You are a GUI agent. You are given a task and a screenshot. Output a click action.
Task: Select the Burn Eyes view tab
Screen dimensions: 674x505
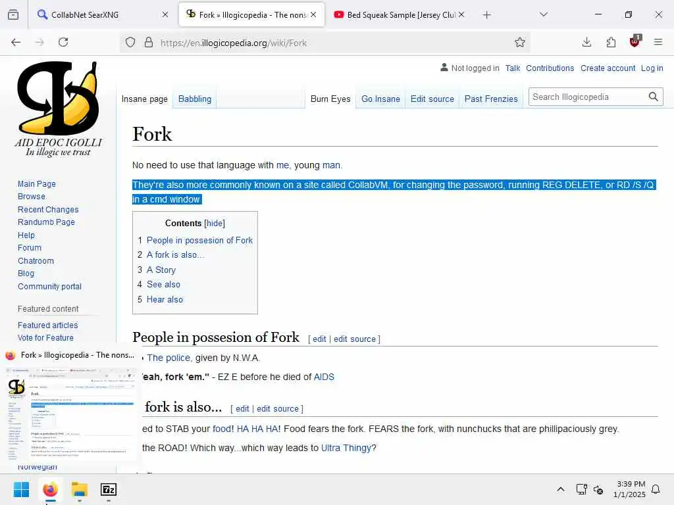point(330,99)
